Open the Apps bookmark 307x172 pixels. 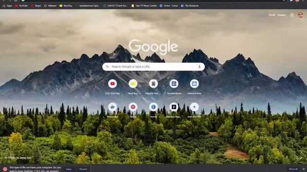tap(7, 6)
